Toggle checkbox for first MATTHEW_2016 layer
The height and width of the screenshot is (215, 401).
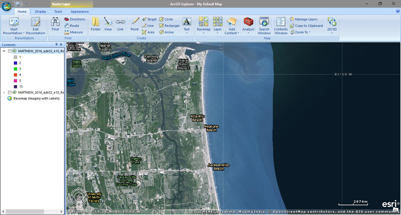pos(10,51)
